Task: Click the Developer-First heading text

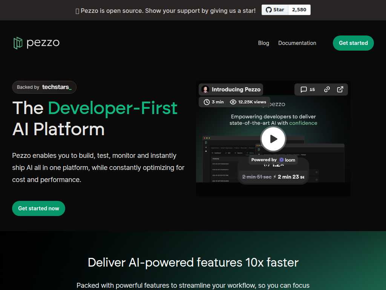Action: (113, 108)
